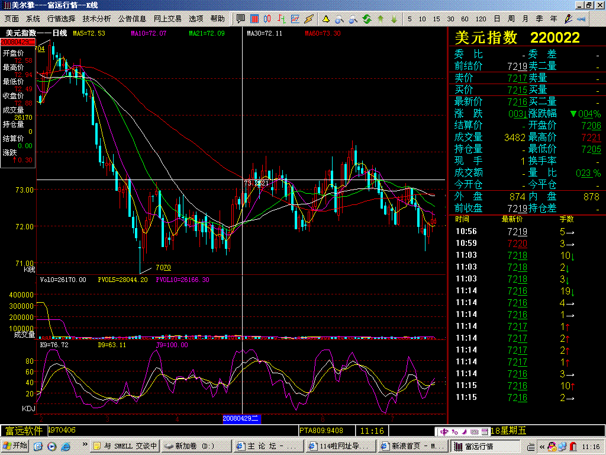
Task: Expand quick launch overflow chevron
Action: [85, 444]
